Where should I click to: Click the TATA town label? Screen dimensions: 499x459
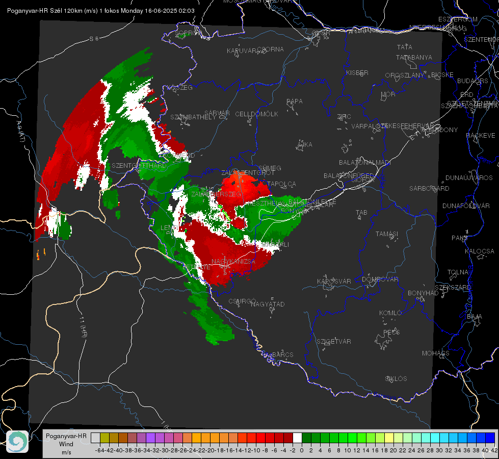tap(405, 47)
